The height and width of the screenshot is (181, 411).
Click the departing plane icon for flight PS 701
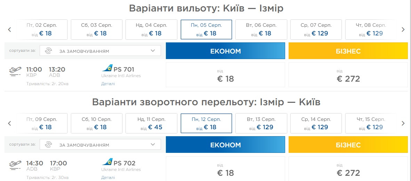[x=15, y=72]
